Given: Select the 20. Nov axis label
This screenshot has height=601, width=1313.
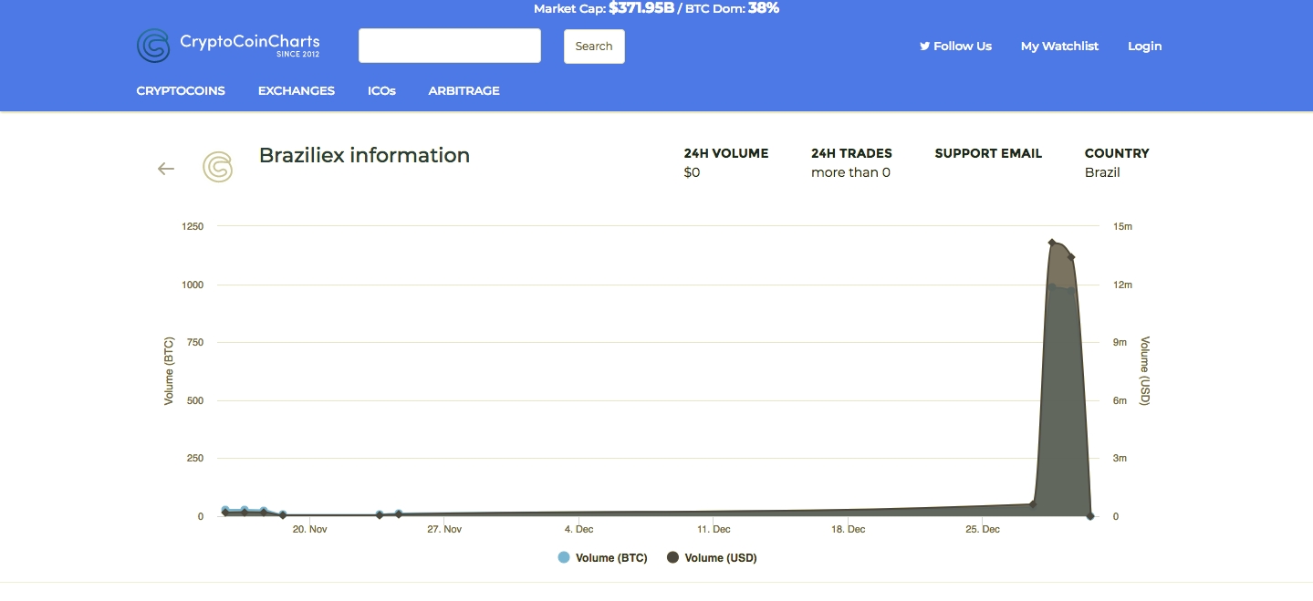Looking at the screenshot, I should 309,529.
